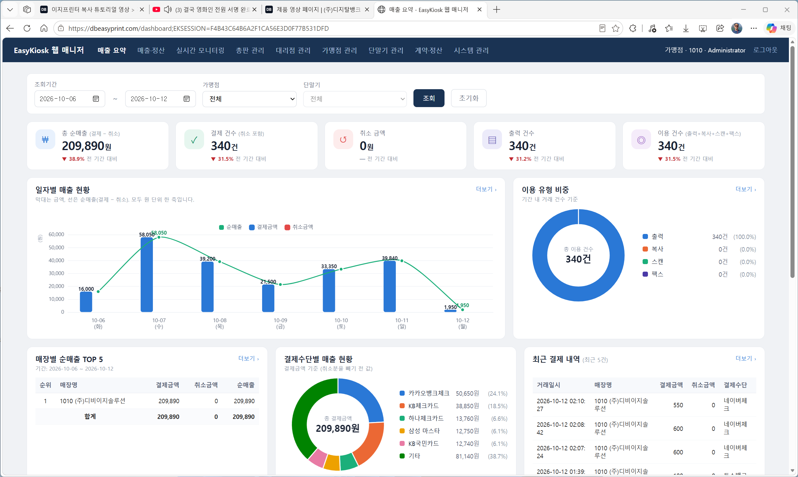Image resolution: width=798 pixels, height=477 pixels.
Task: Open the browser extensions puzzle icon
Action: coord(633,28)
